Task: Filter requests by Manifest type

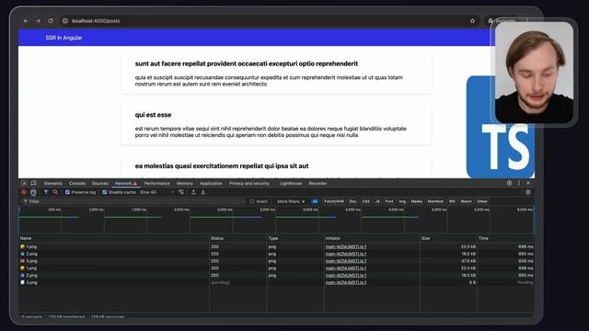Action: 435,201
